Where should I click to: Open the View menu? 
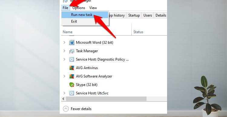pyautogui.click(x=93, y=8)
